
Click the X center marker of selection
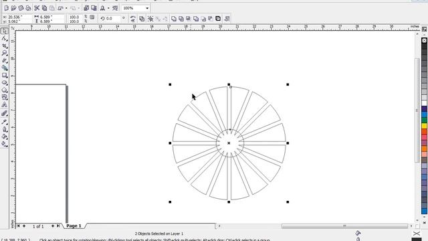[x=229, y=143]
